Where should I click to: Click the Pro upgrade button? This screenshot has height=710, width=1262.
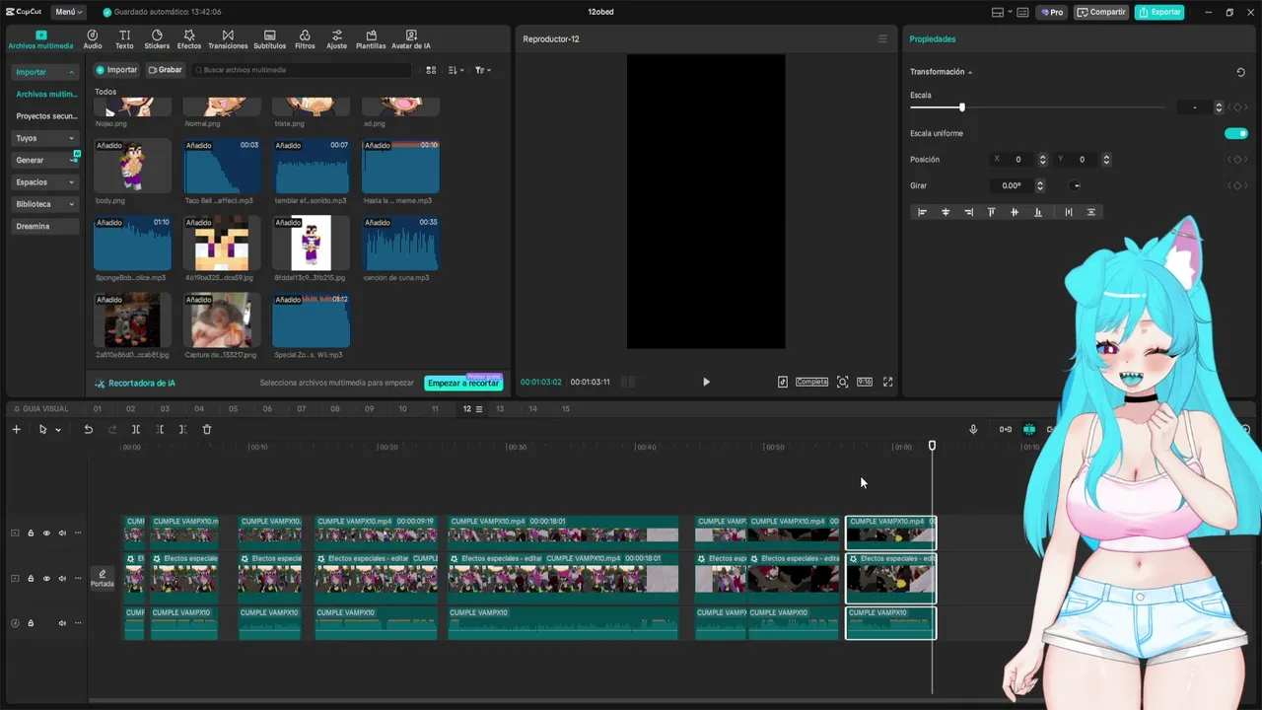pyautogui.click(x=1052, y=12)
